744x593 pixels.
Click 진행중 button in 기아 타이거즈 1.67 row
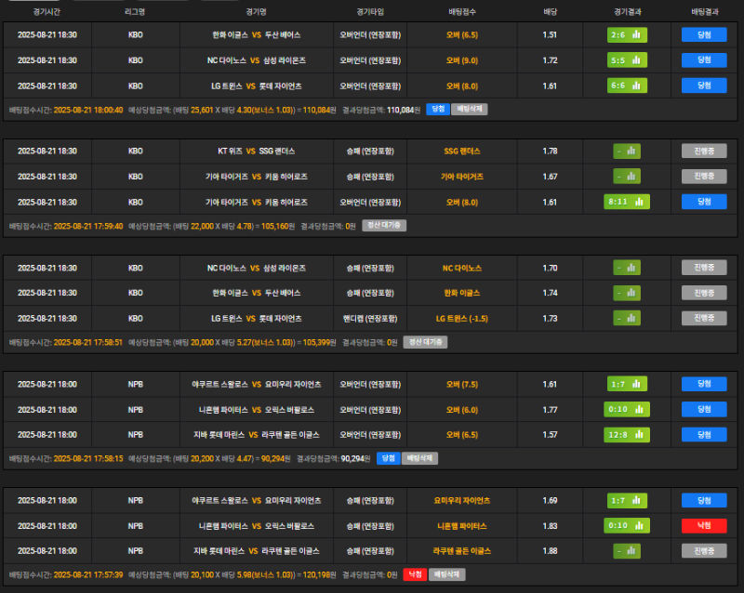(x=704, y=177)
